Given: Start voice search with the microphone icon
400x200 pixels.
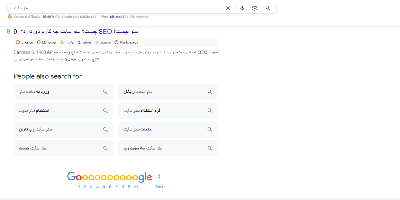Looking at the screenshot, I should 242,8.
